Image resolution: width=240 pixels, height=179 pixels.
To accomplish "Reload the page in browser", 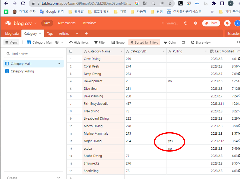I will (x=23, y=3).
